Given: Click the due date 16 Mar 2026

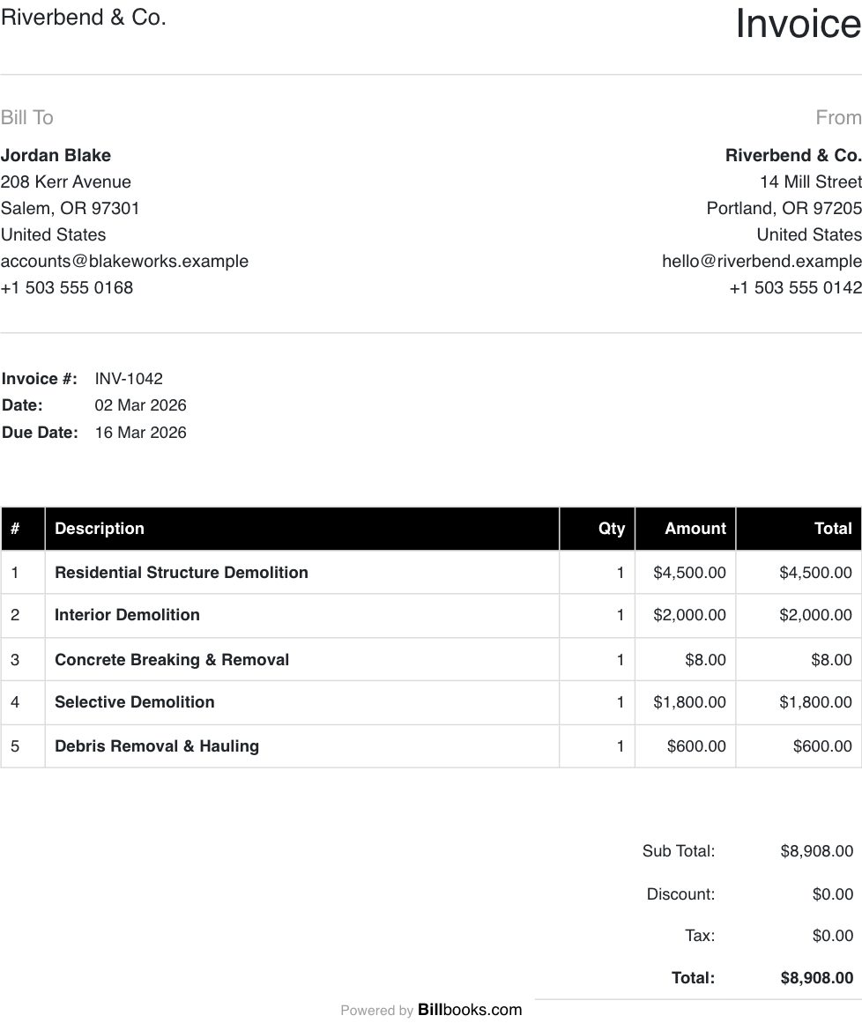Looking at the screenshot, I should click(x=140, y=433).
